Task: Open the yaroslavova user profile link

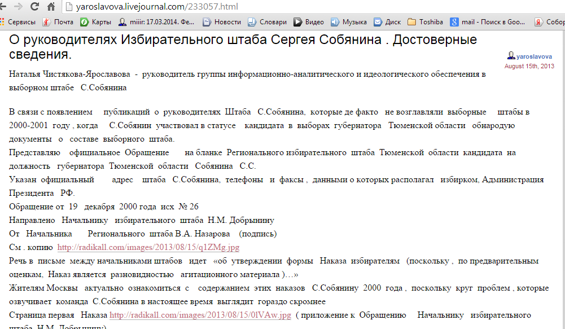Action: pos(534,56)
